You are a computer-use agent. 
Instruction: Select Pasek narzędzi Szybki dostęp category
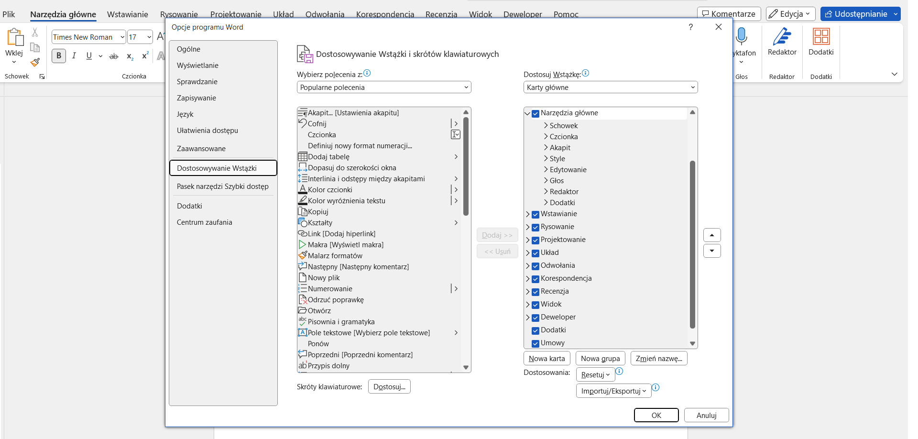coord(223,187)
